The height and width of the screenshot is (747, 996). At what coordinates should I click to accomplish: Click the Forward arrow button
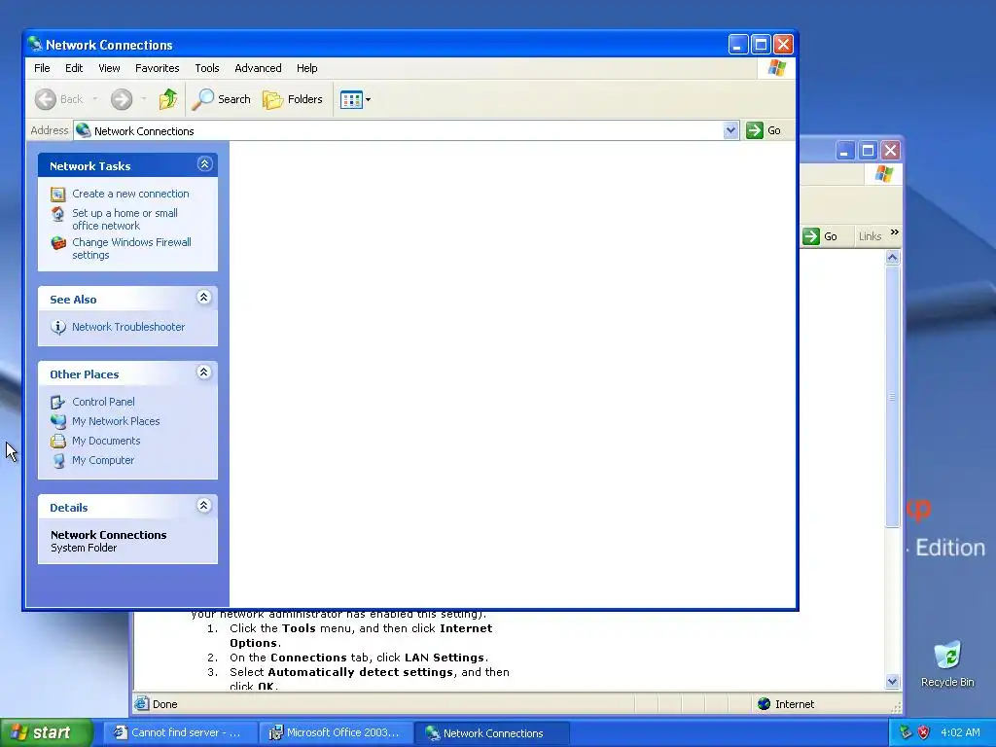coord(122,99)
